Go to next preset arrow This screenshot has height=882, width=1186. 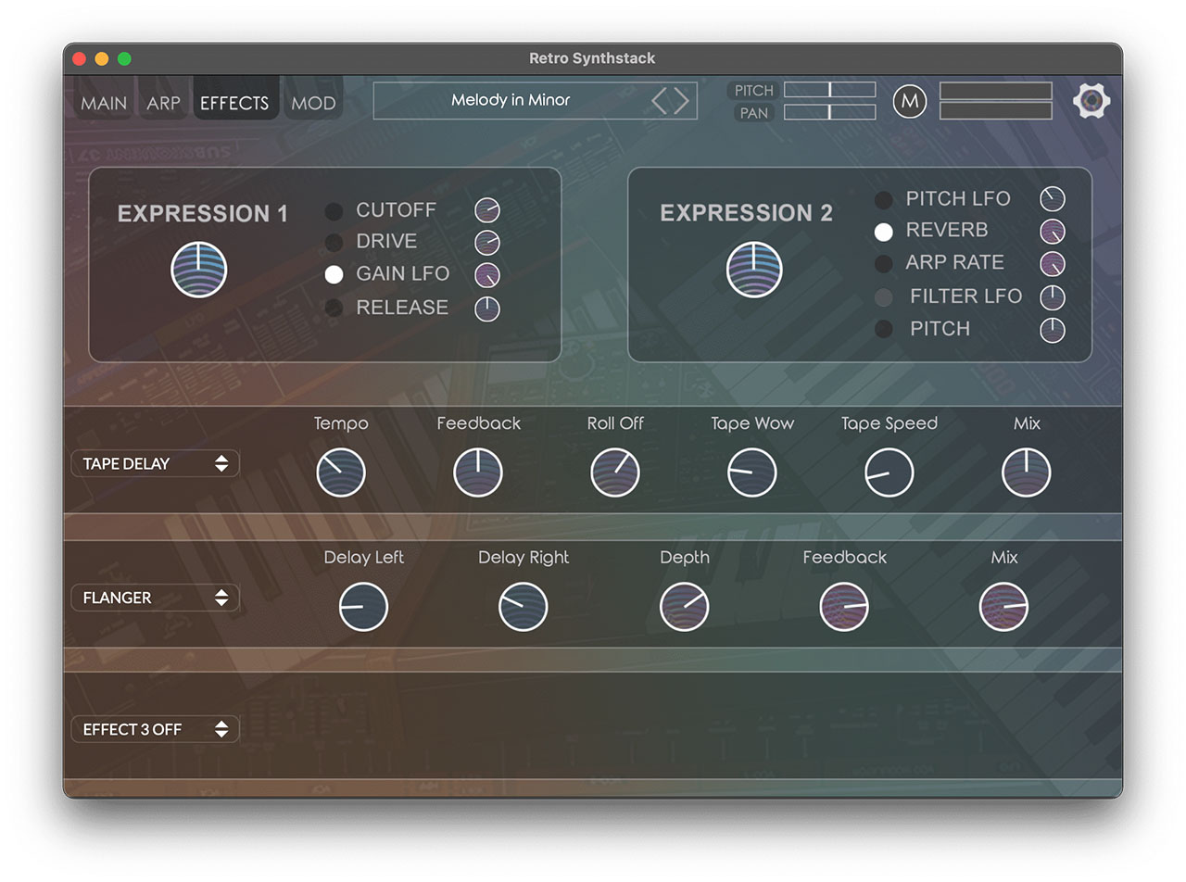point(682,100)
